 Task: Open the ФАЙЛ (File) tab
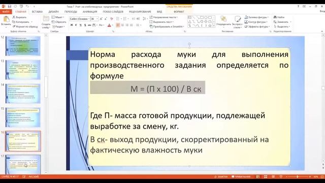(6, 12)
